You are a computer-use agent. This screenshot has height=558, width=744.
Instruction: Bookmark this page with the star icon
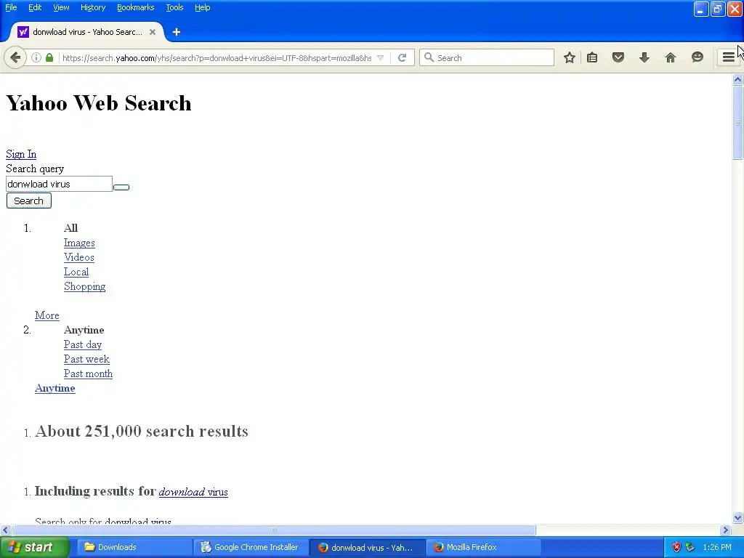click(570, 58)
